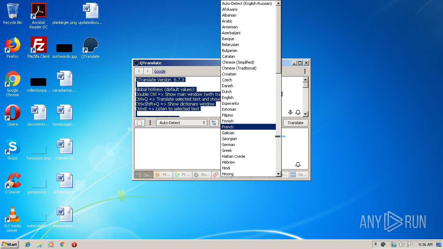Choose Azerbaijani language
This screenshot has height=249, width=443.
248,33
